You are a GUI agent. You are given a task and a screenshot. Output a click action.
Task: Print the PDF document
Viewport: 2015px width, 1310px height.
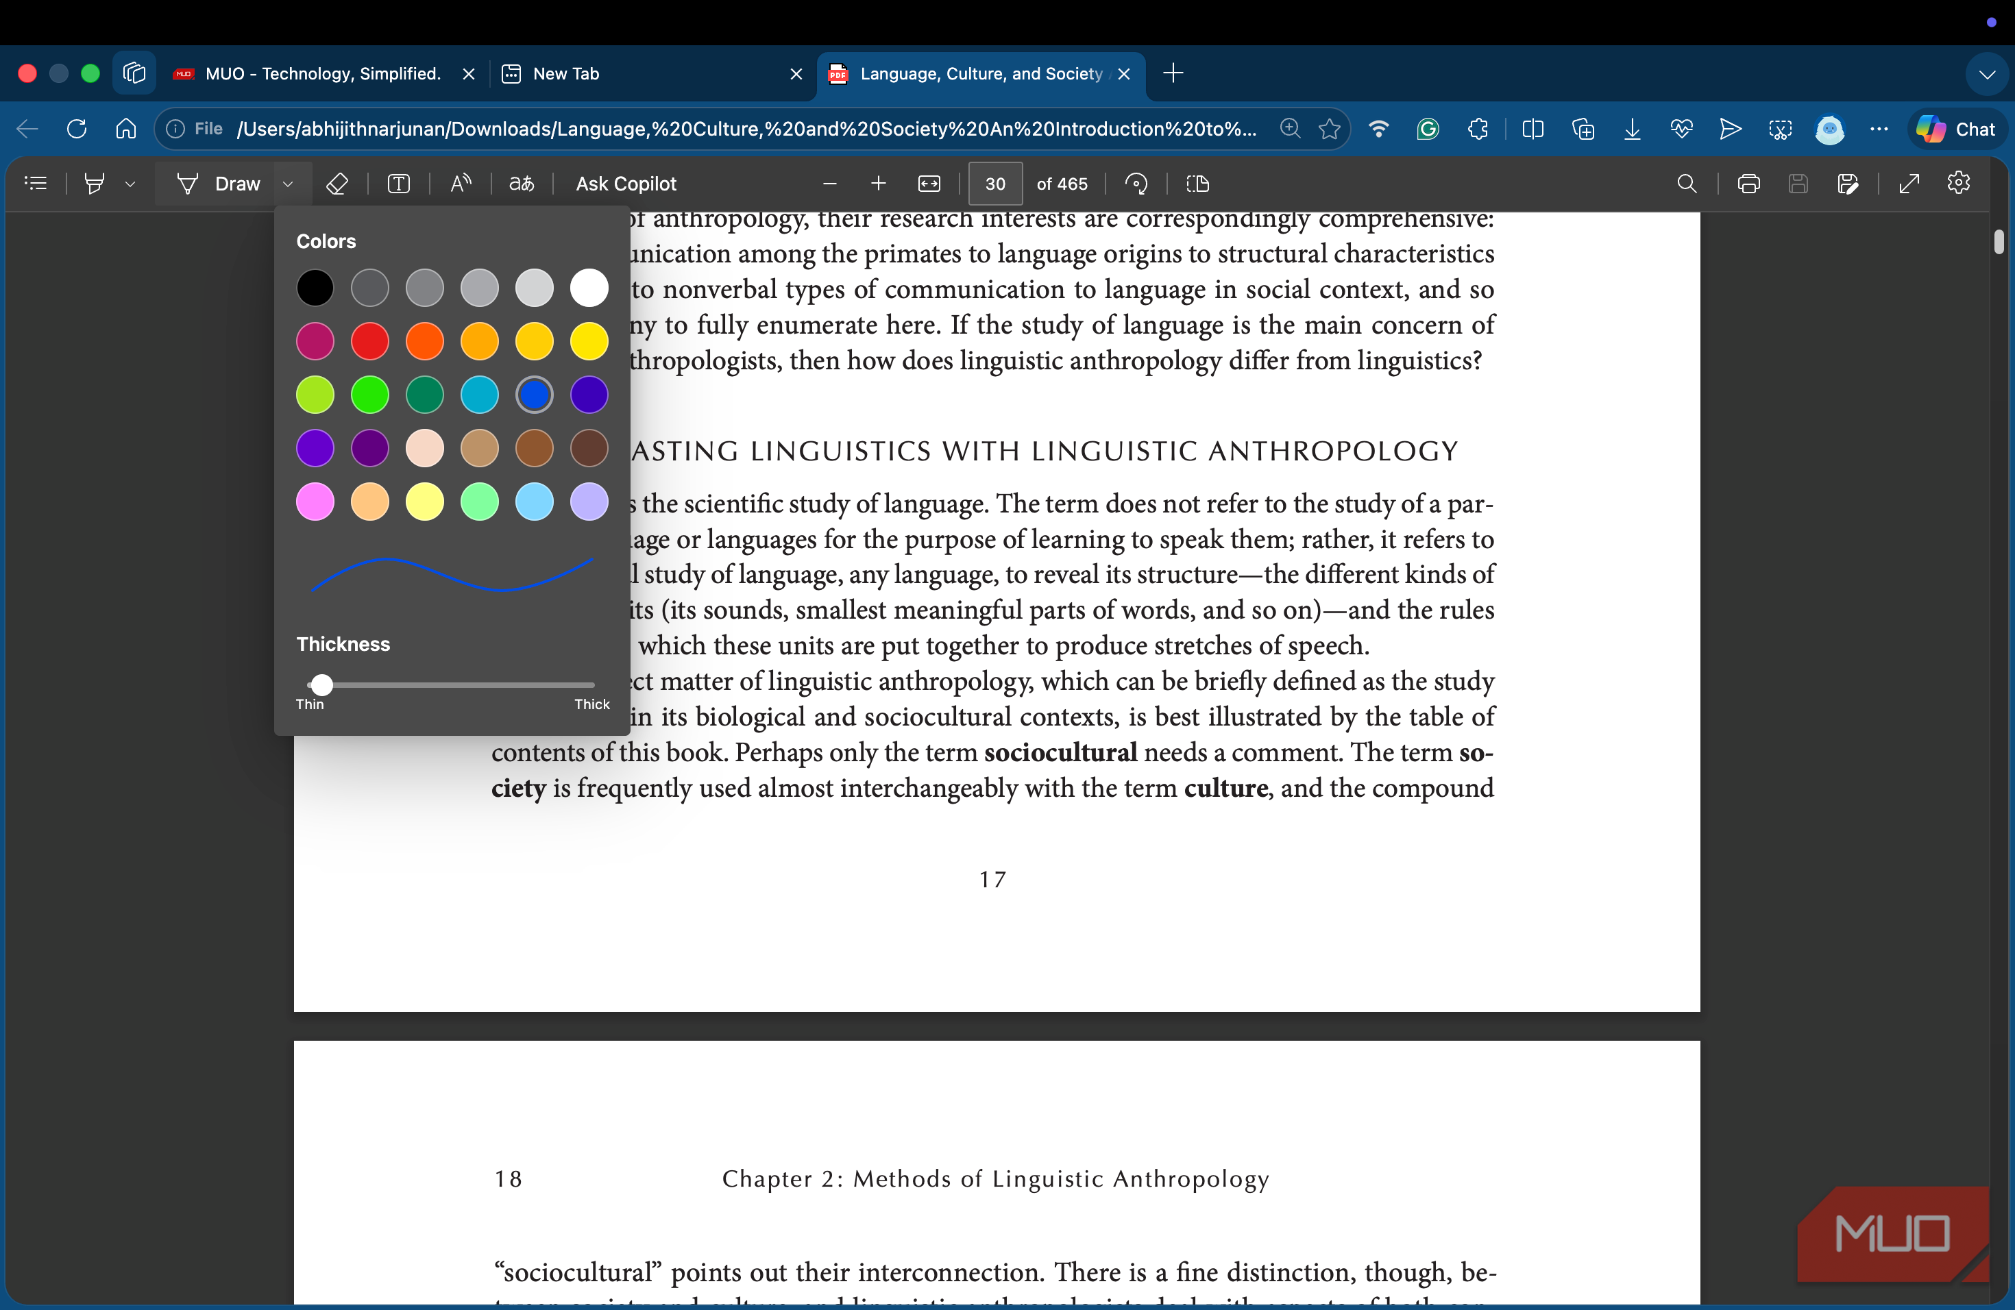point(1748,183)
